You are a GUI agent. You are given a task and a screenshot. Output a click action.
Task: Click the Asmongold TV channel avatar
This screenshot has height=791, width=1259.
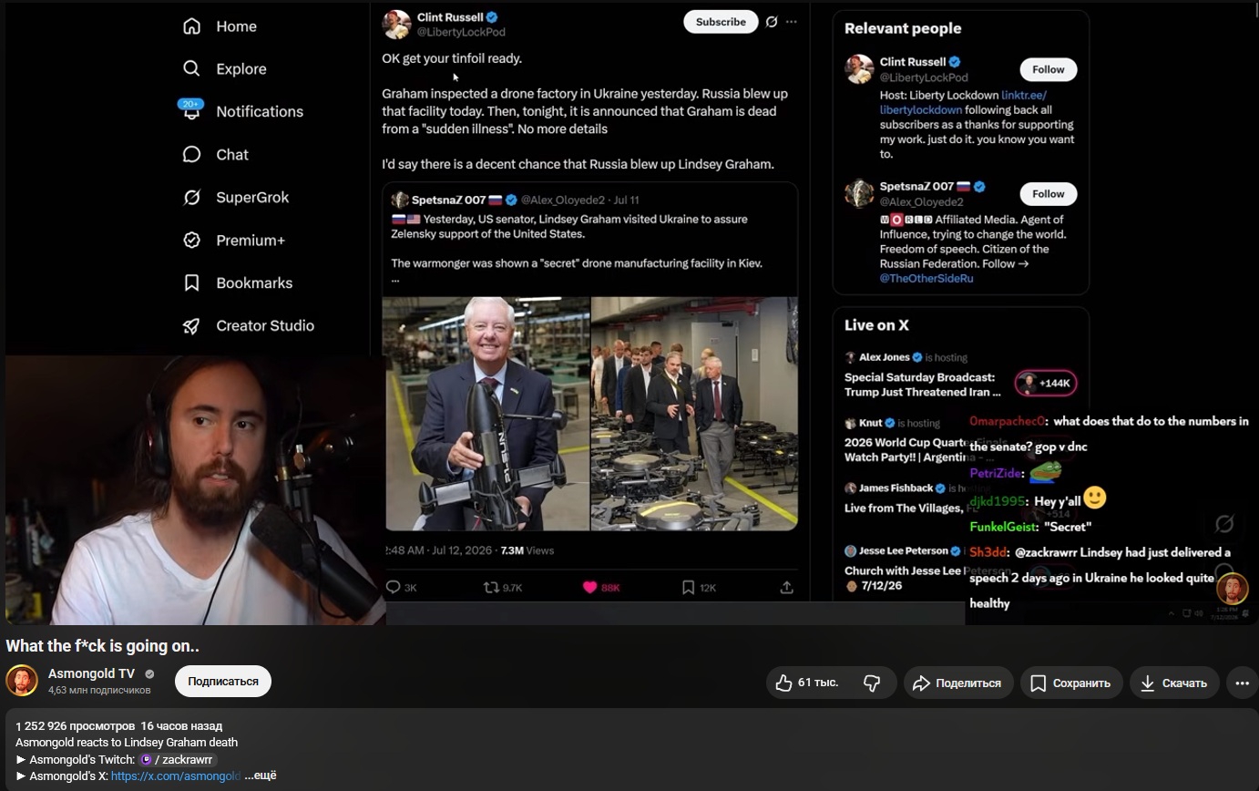pos(22,681)
